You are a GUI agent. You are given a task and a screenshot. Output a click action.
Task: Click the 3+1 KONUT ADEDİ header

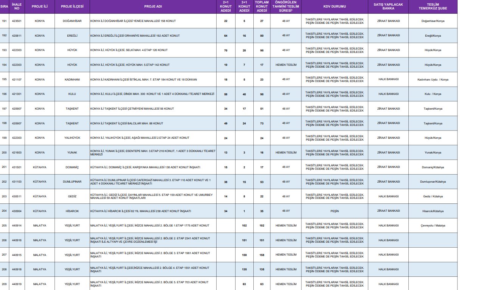click(x=244, y=6)
